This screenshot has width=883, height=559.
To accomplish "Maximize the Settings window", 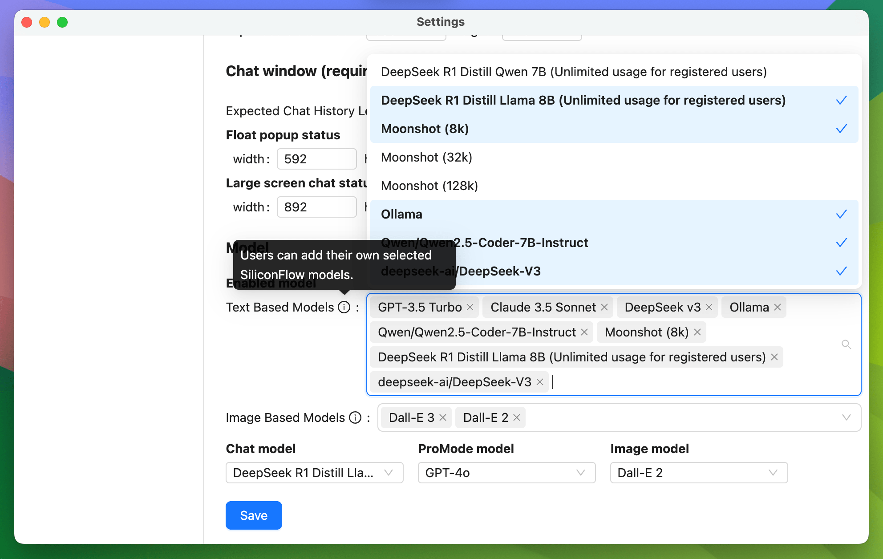I will pos(62,22).
